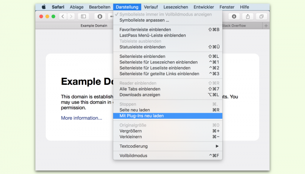Choose Seitenleiste für Leseliste einblenden
Viewport: 305px width, 174px height.
tap(168, 68)
